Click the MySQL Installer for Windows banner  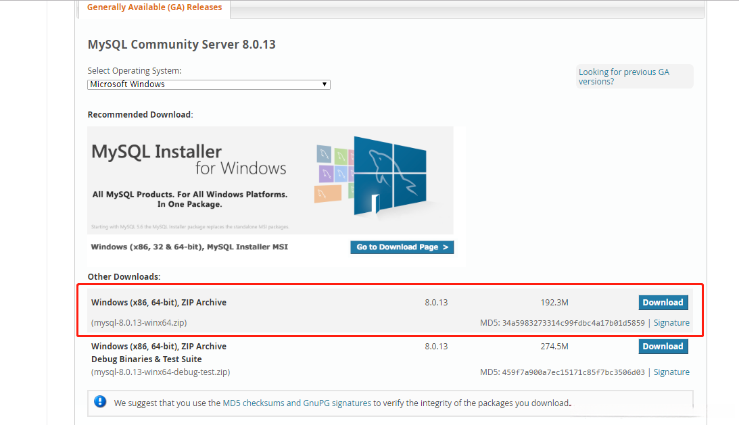click(270, 180)
